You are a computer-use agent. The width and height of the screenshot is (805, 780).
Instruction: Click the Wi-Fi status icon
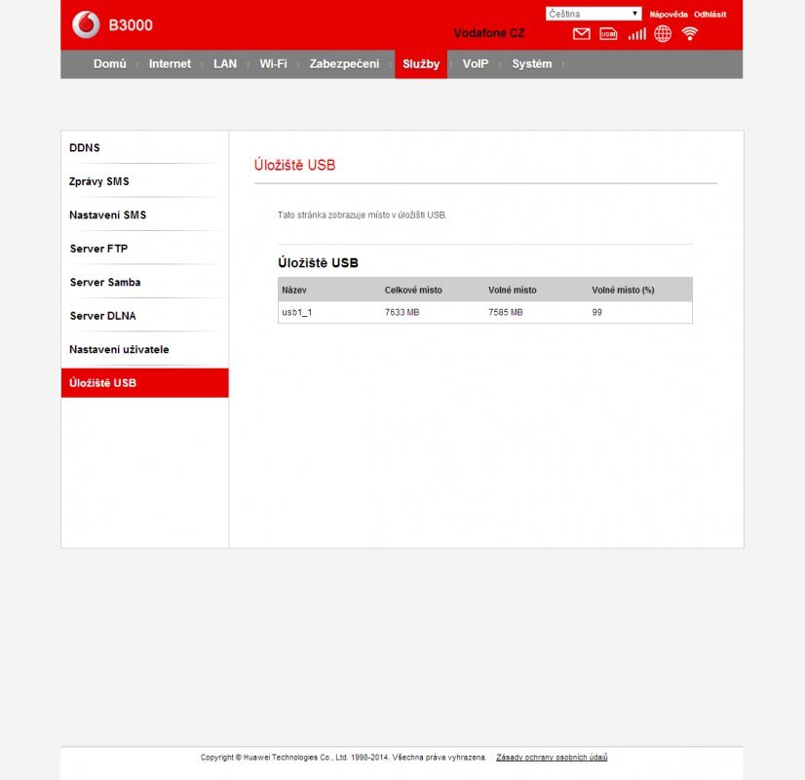[690, 34]
